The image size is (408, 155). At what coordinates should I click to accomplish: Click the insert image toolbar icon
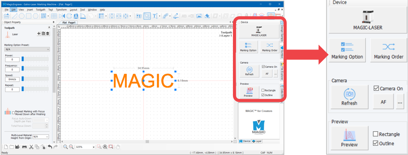[x=199, y=16]
